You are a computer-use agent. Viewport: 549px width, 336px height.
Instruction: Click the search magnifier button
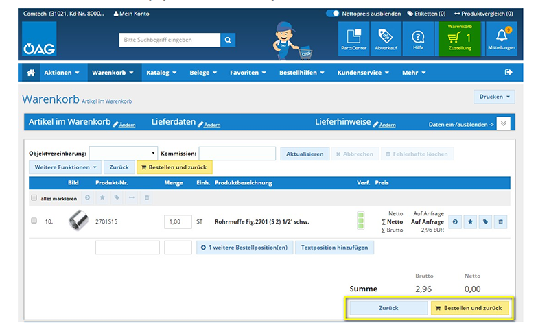[x=228, y=40]
